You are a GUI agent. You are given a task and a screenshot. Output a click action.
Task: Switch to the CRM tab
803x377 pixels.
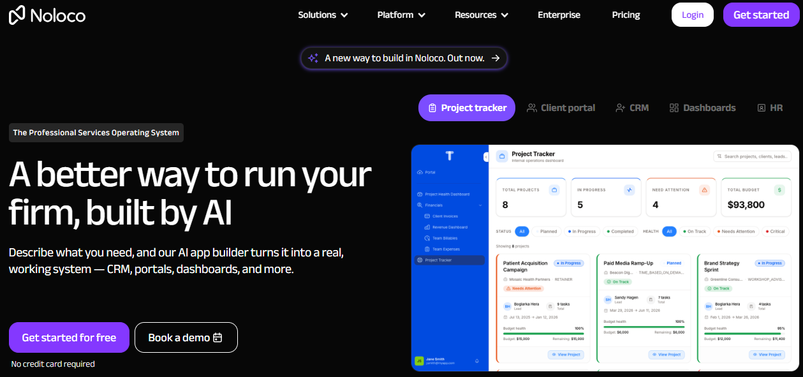click(632, 108)
